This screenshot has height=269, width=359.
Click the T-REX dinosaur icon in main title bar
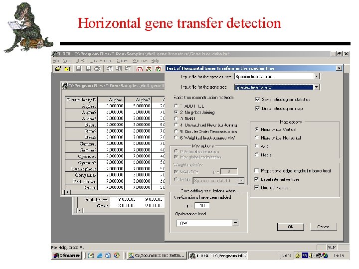54,54
